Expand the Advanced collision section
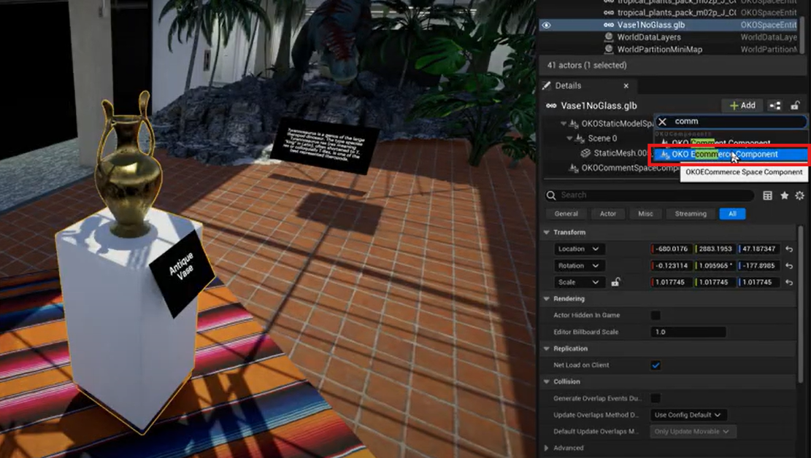The height and width of the screenshot is (458, 811). (546, 448)
